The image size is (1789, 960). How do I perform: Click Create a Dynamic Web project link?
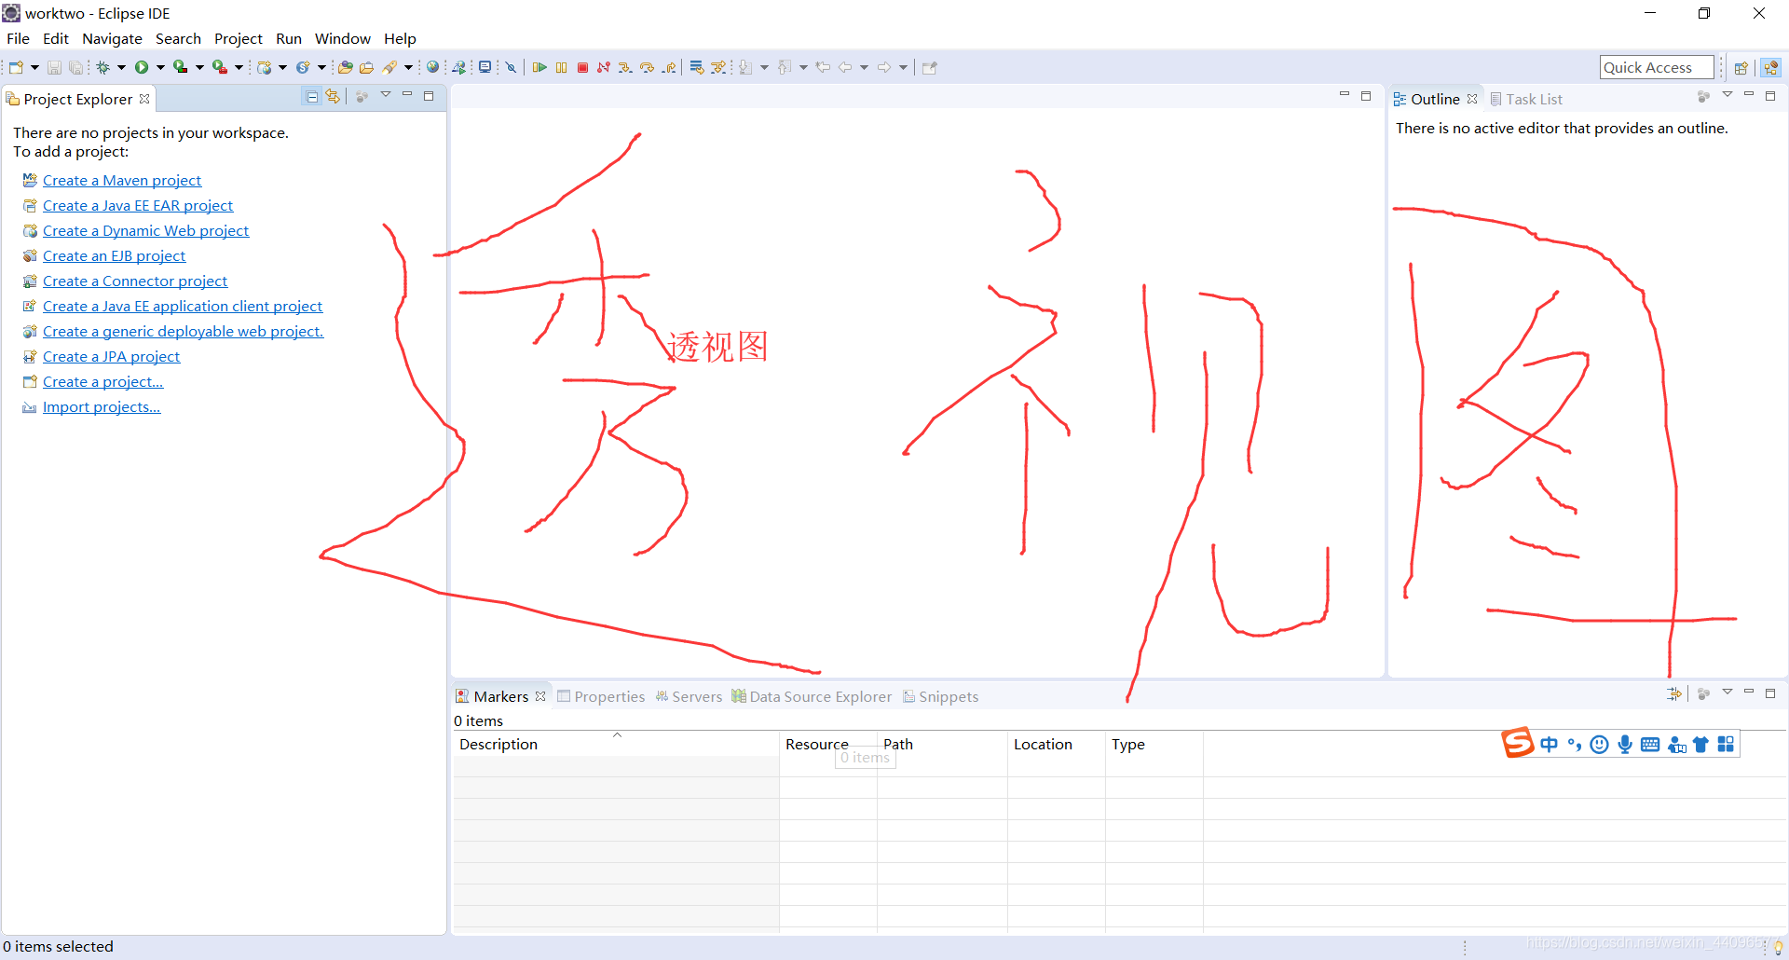point(145,230)
